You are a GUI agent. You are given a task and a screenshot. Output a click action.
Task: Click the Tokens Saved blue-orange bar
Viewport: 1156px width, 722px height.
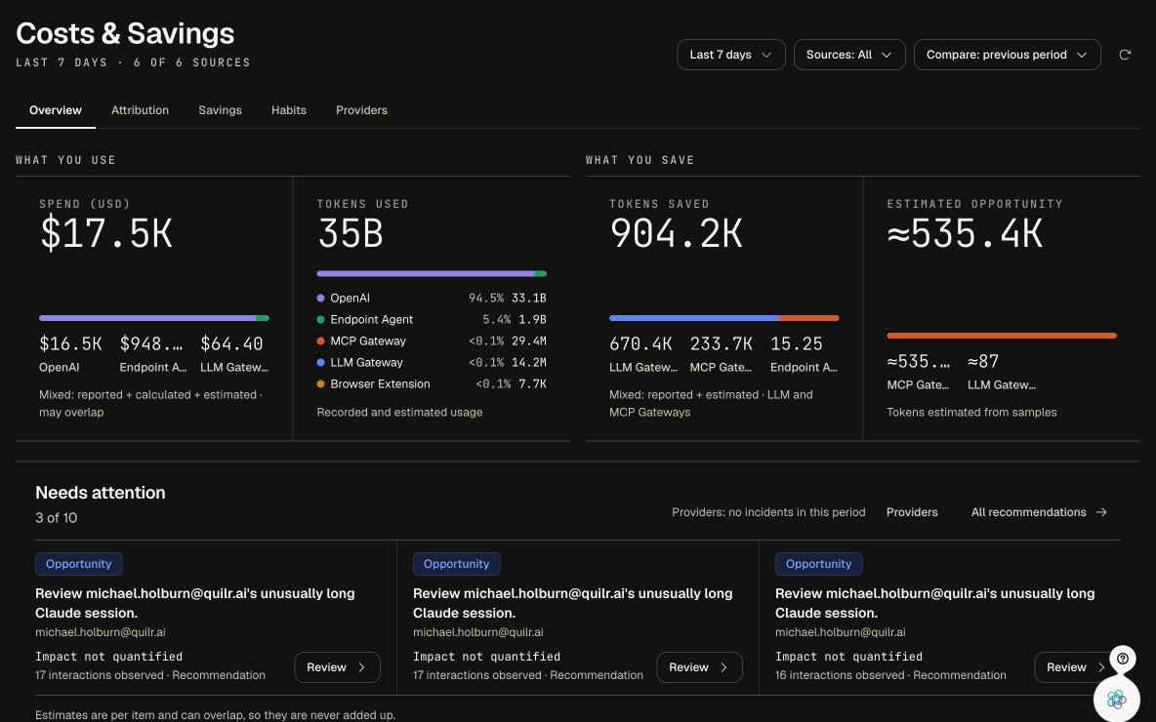(724, 318)
